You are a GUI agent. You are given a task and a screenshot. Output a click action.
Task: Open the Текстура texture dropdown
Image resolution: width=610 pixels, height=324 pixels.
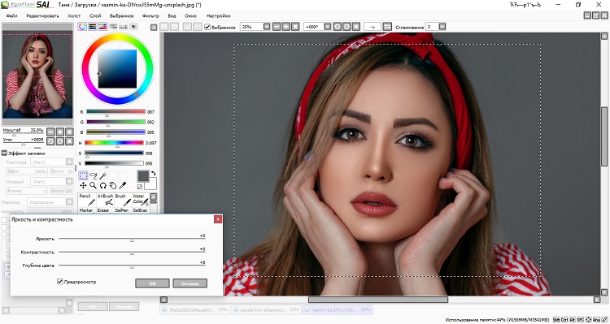point(69,162)
